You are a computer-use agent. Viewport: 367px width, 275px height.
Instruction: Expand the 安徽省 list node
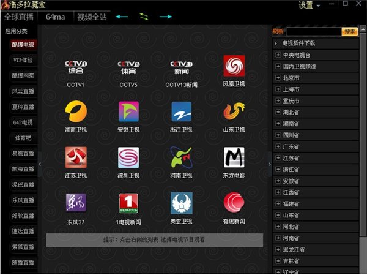278,181
